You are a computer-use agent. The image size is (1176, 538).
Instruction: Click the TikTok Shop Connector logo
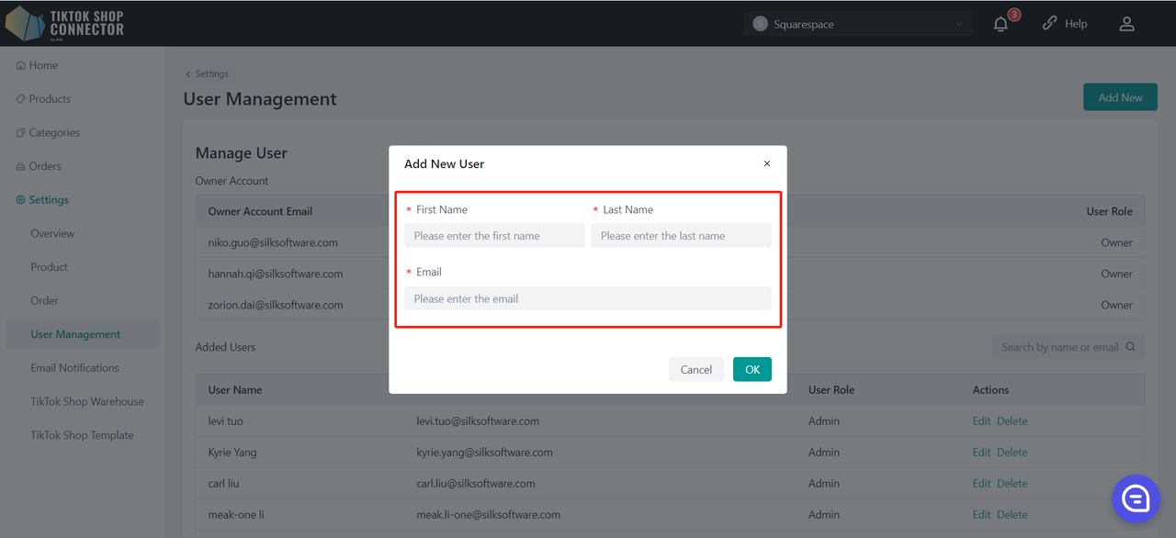[x=64, y=23]
